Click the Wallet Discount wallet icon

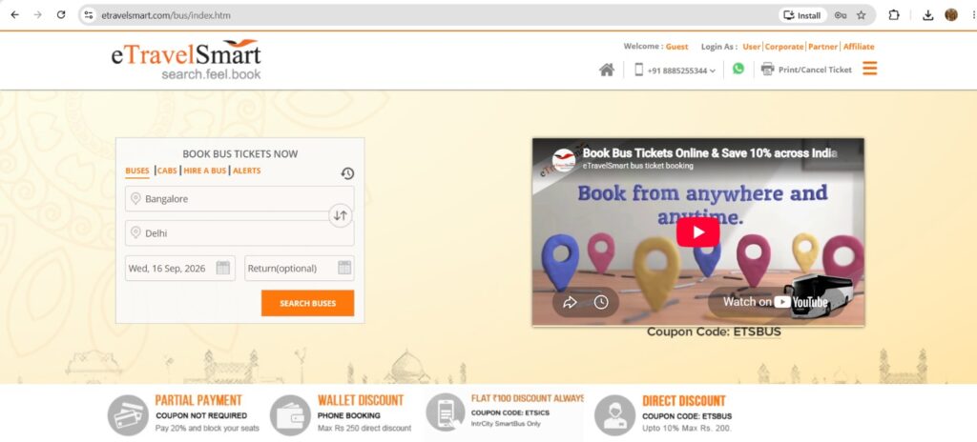click(x=290, y=415)
